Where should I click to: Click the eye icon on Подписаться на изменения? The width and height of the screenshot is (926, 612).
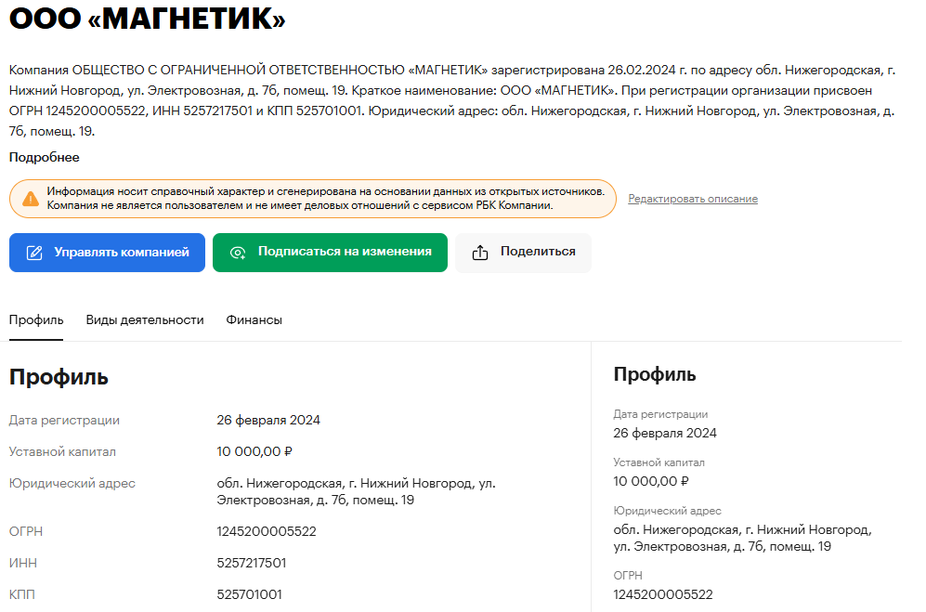tap(238, 253)
